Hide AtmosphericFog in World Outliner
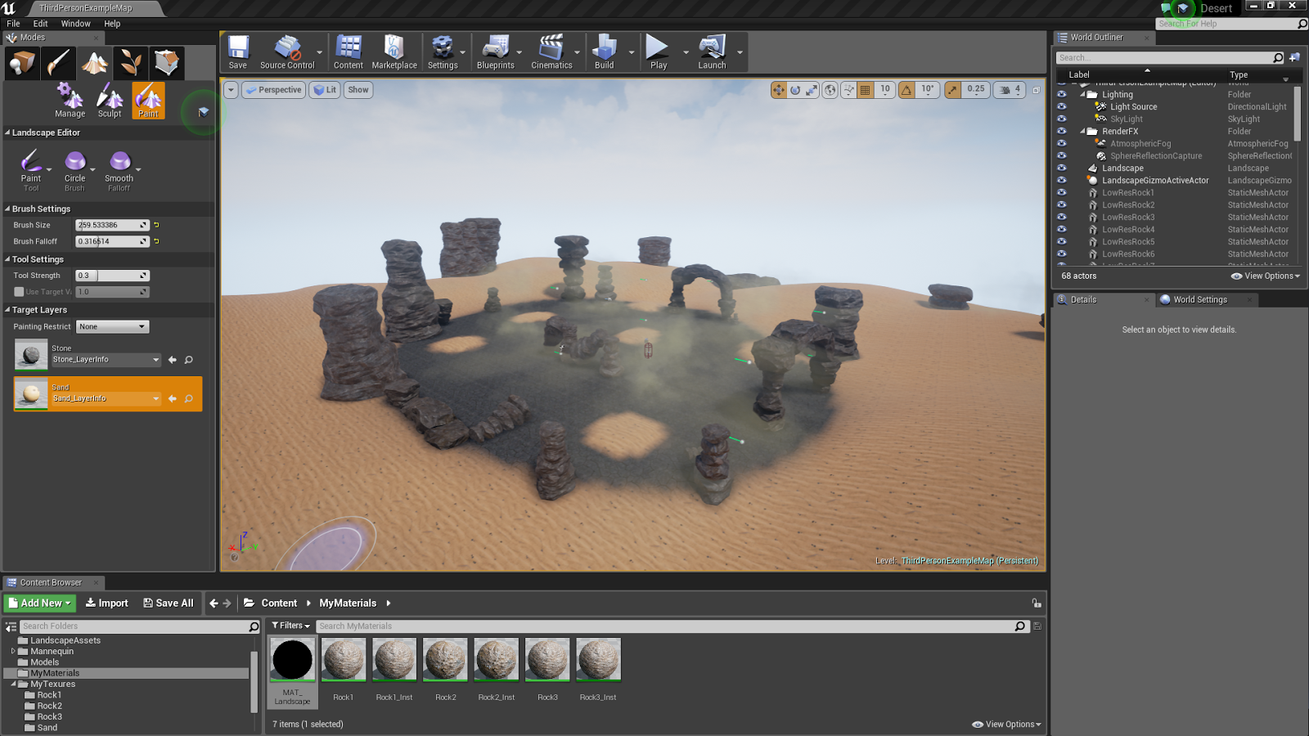The width and height of the screenshot is (1309, 736). (x=1062, y=144)
